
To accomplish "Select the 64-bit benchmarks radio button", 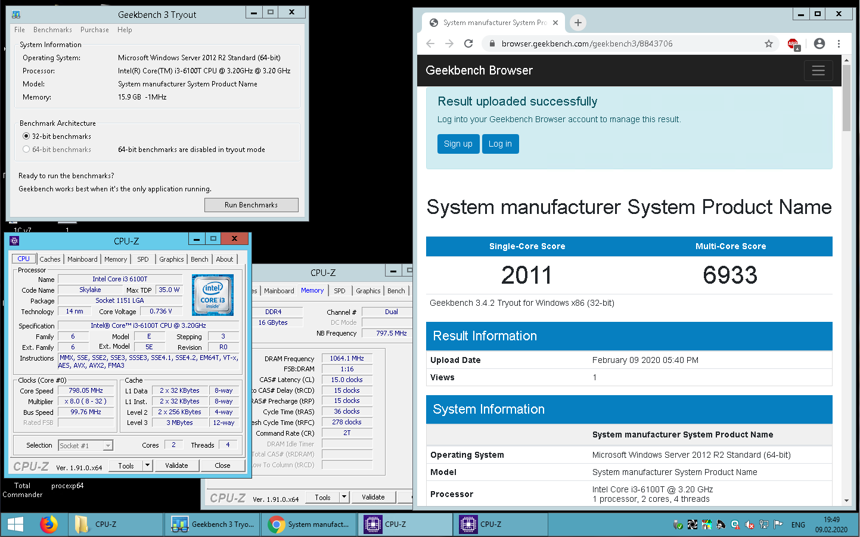I will click(x=26, y=150).
